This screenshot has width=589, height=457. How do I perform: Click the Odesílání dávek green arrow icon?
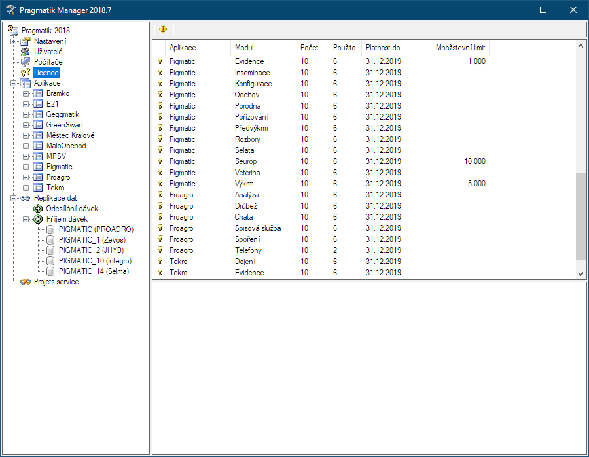tap(38, 209)
